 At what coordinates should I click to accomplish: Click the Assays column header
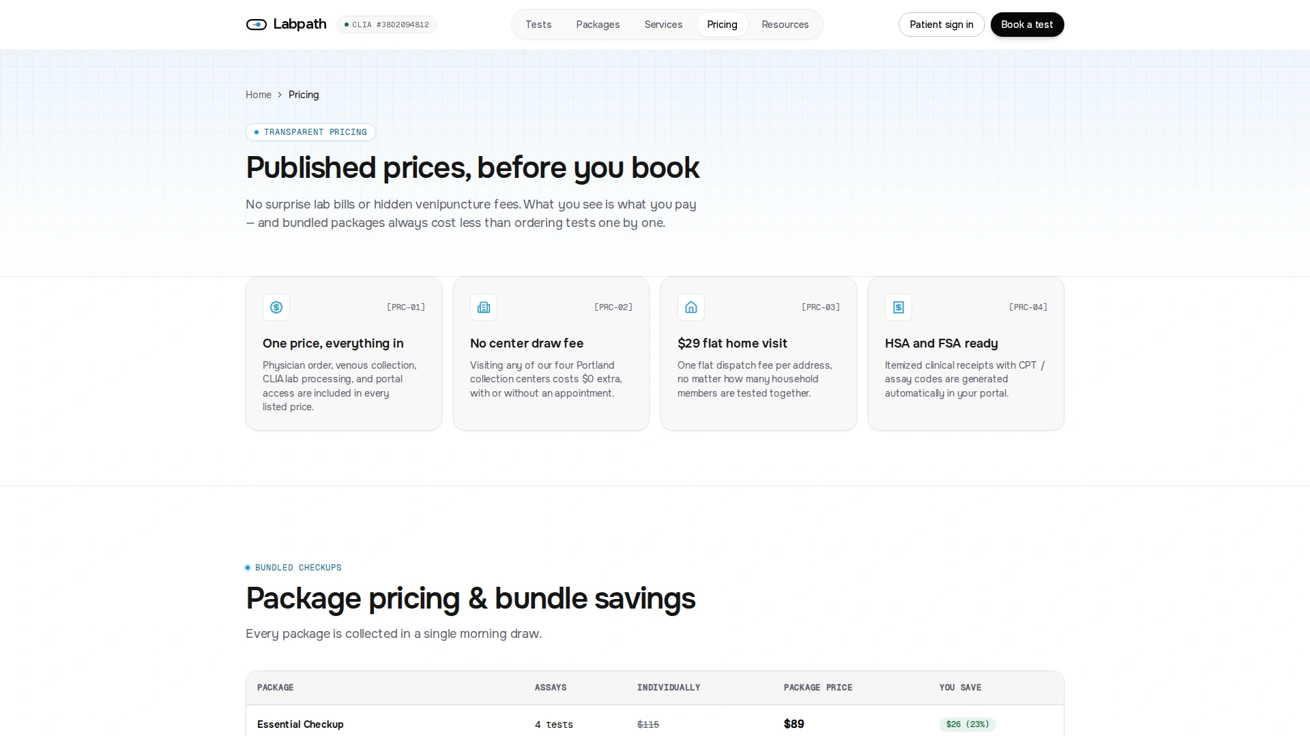[x=551, y=688]
